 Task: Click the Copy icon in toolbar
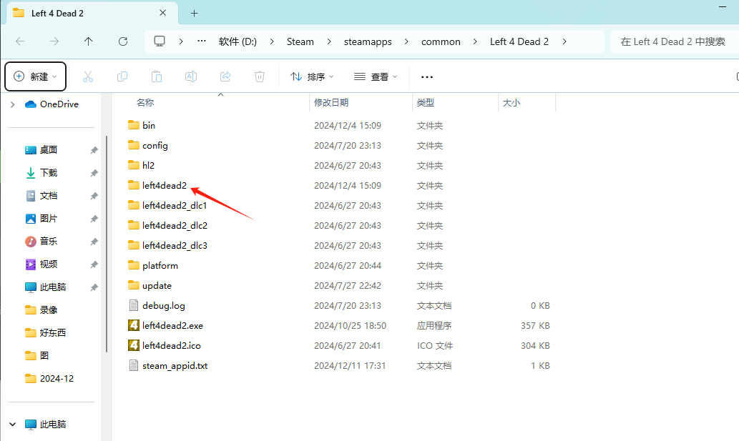(x=122, y=76)
